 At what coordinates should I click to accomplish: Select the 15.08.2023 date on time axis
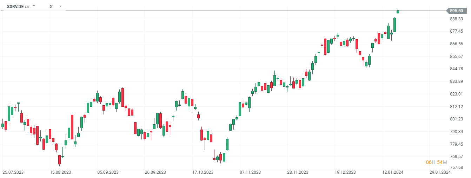coord(60,172)
